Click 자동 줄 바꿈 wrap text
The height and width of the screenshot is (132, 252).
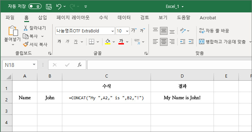(x=214, y=31)
